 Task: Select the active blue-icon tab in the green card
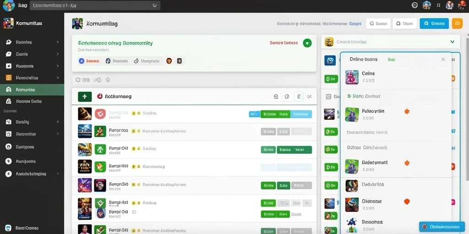point(89,61)
